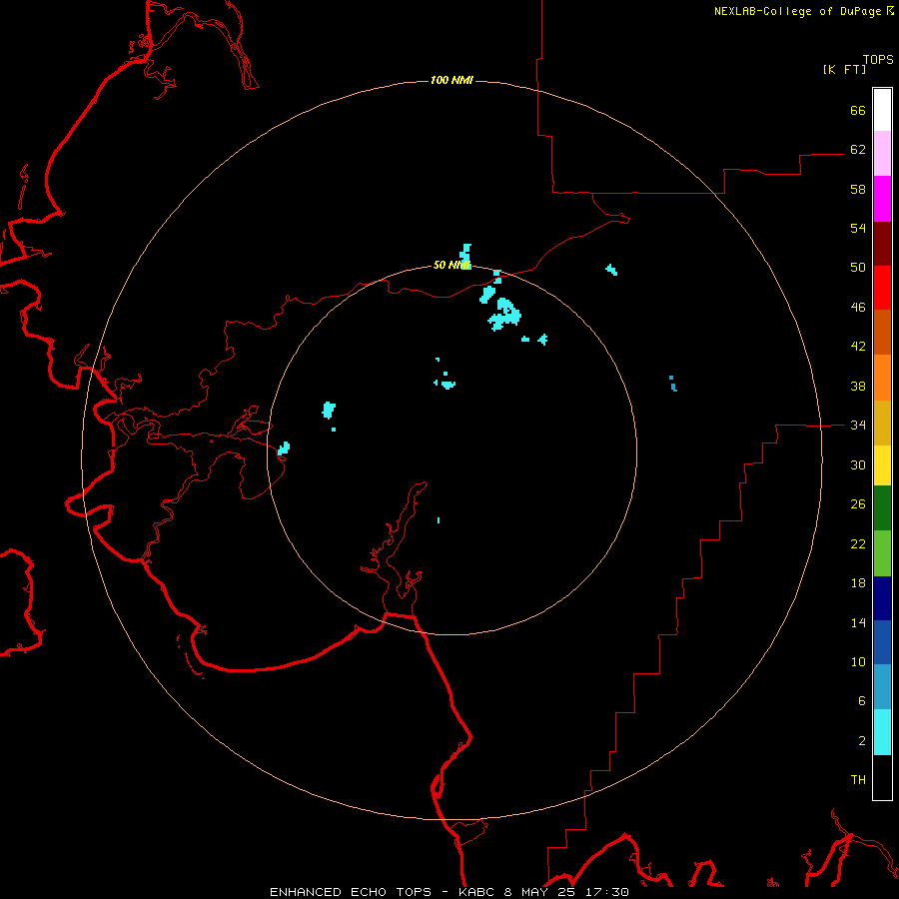This screenshot has height=899, width=899.
Task: Select the legend value 26
Action: coord(858,504)
